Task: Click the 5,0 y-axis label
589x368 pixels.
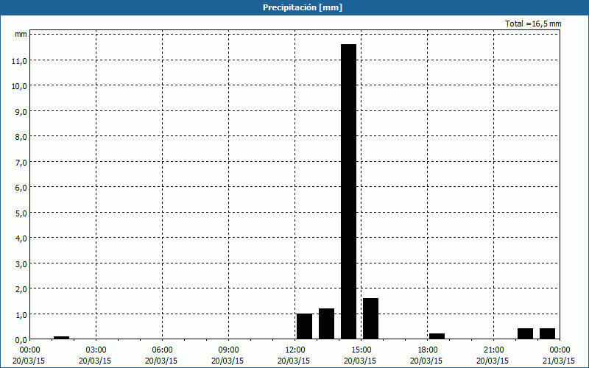Action: click(x=21, y=213)
